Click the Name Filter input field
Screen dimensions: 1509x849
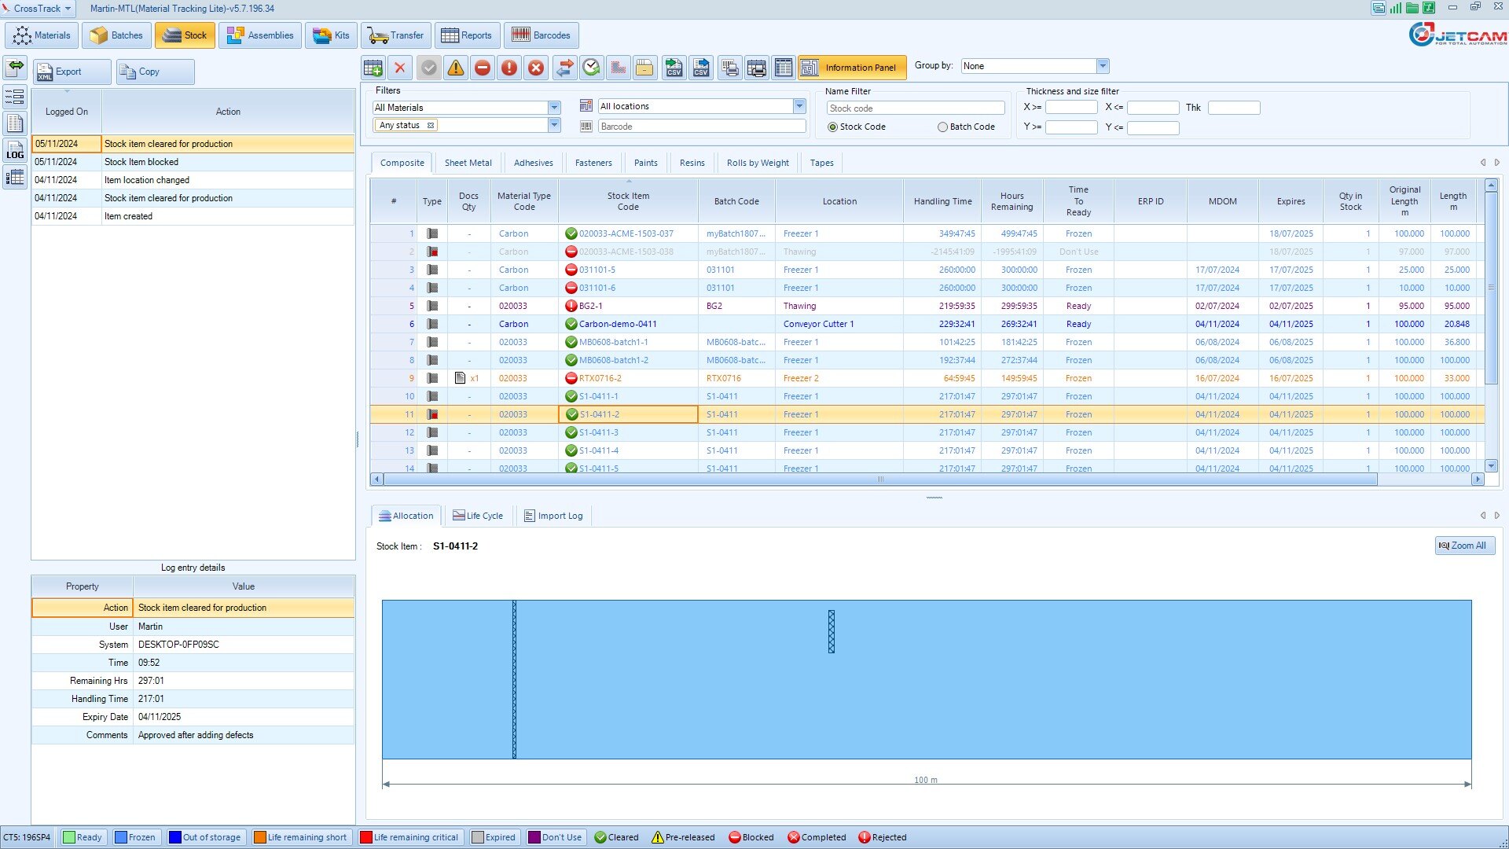tap(916, 108)
